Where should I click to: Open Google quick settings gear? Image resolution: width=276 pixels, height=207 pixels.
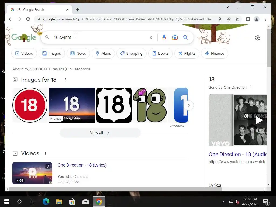coord(257,37)
